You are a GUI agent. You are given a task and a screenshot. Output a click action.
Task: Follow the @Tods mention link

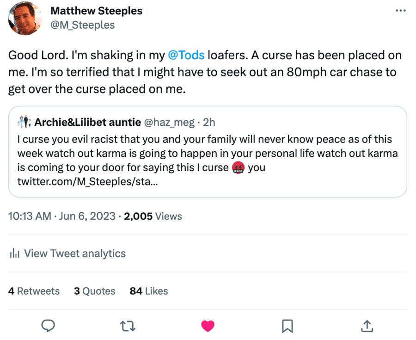click(186, 56)
